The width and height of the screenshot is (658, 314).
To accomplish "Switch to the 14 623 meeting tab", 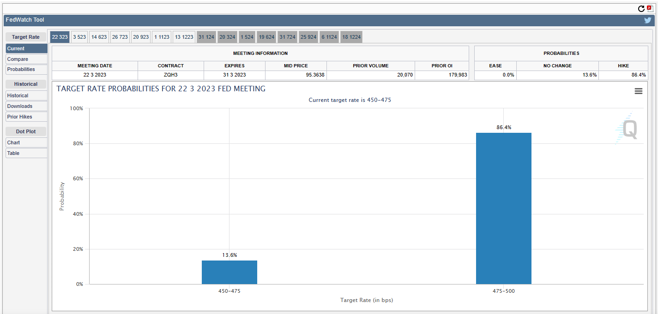I will (x=99, y=37).
